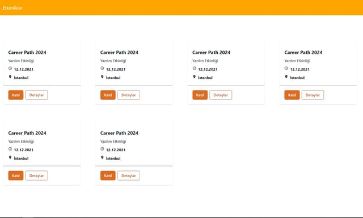Click Katıl on the first top-row card
Viewport: 363px width, 218px height.
(16, 95)
